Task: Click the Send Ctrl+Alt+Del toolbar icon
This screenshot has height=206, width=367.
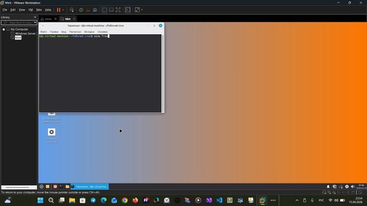Action: point(72,10)
